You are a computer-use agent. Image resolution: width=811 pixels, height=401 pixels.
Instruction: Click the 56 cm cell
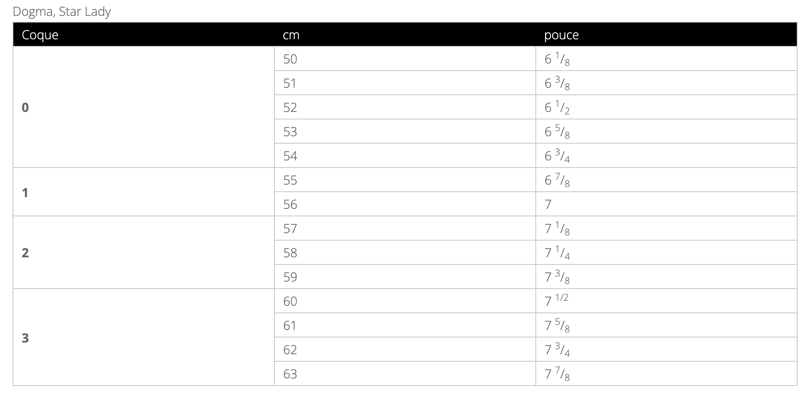(x=290, y=204)
